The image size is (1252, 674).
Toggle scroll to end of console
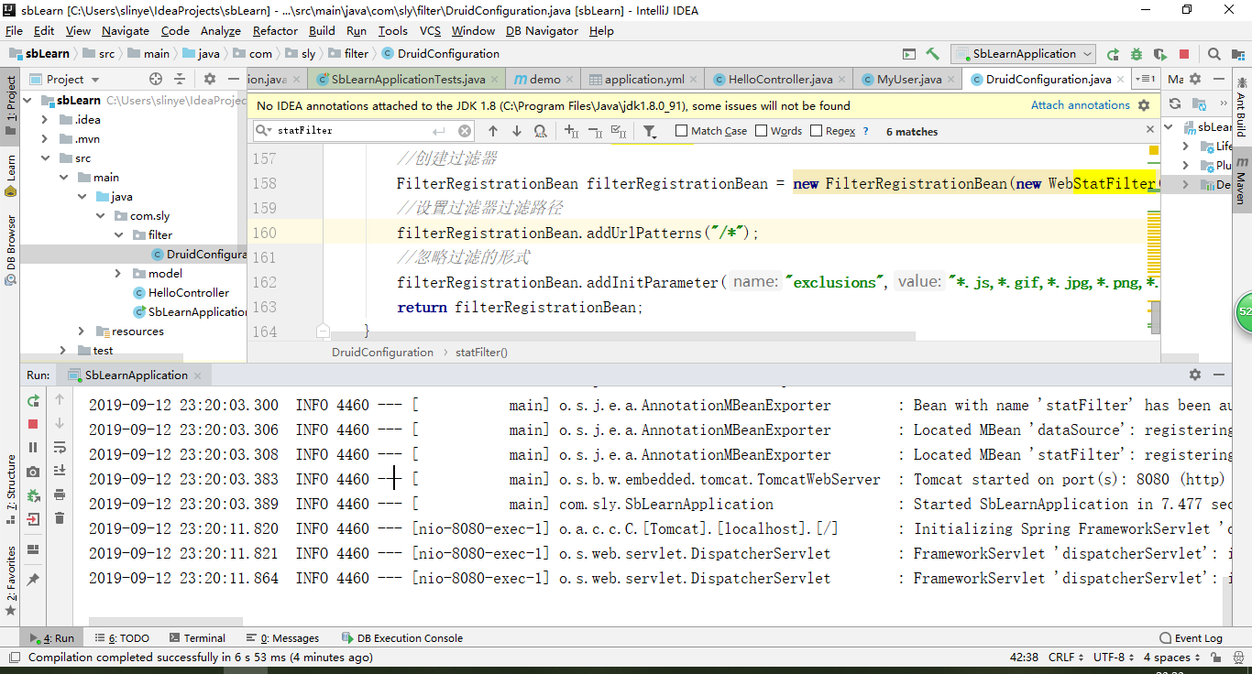[x=60, y=471]
